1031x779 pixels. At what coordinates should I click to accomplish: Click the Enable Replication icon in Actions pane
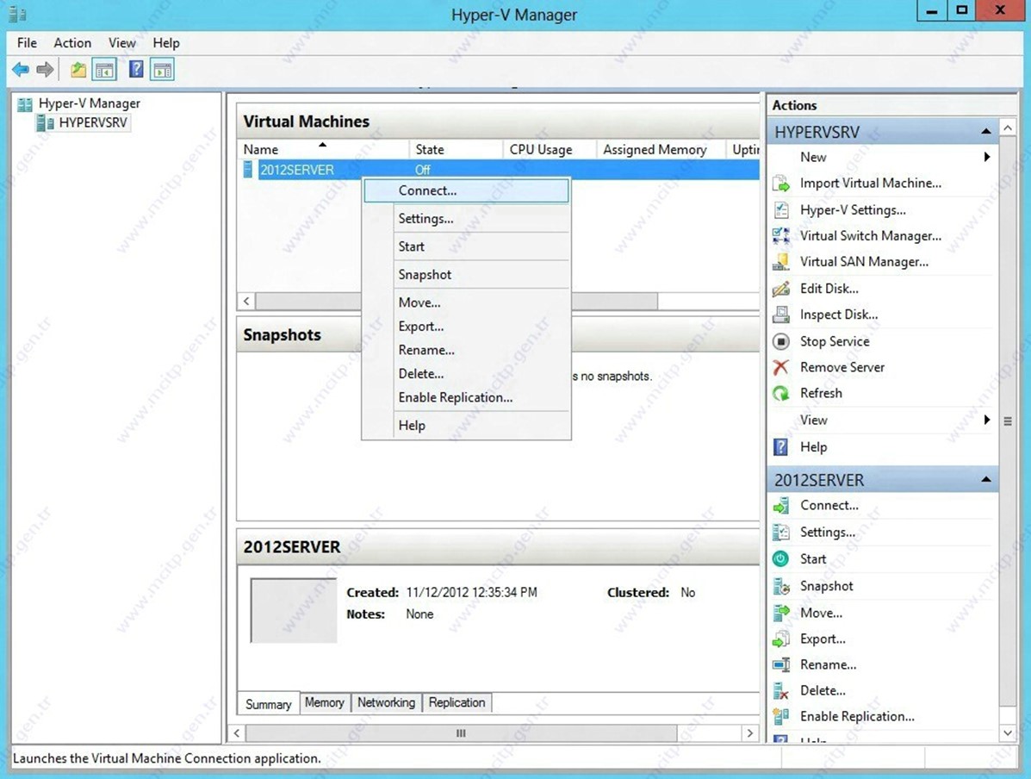(780, 716)
